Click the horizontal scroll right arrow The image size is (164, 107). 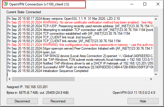point(151,79)
